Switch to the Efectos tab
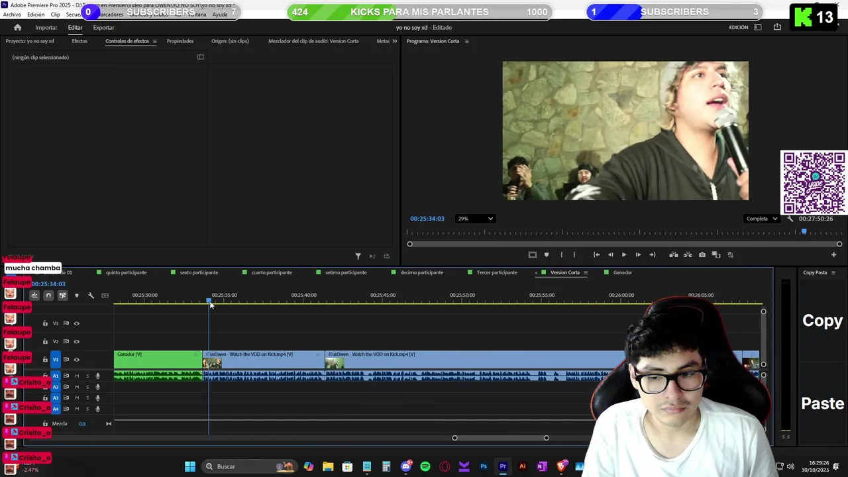This screenshot has height=477, width=848. click(79, 41)
